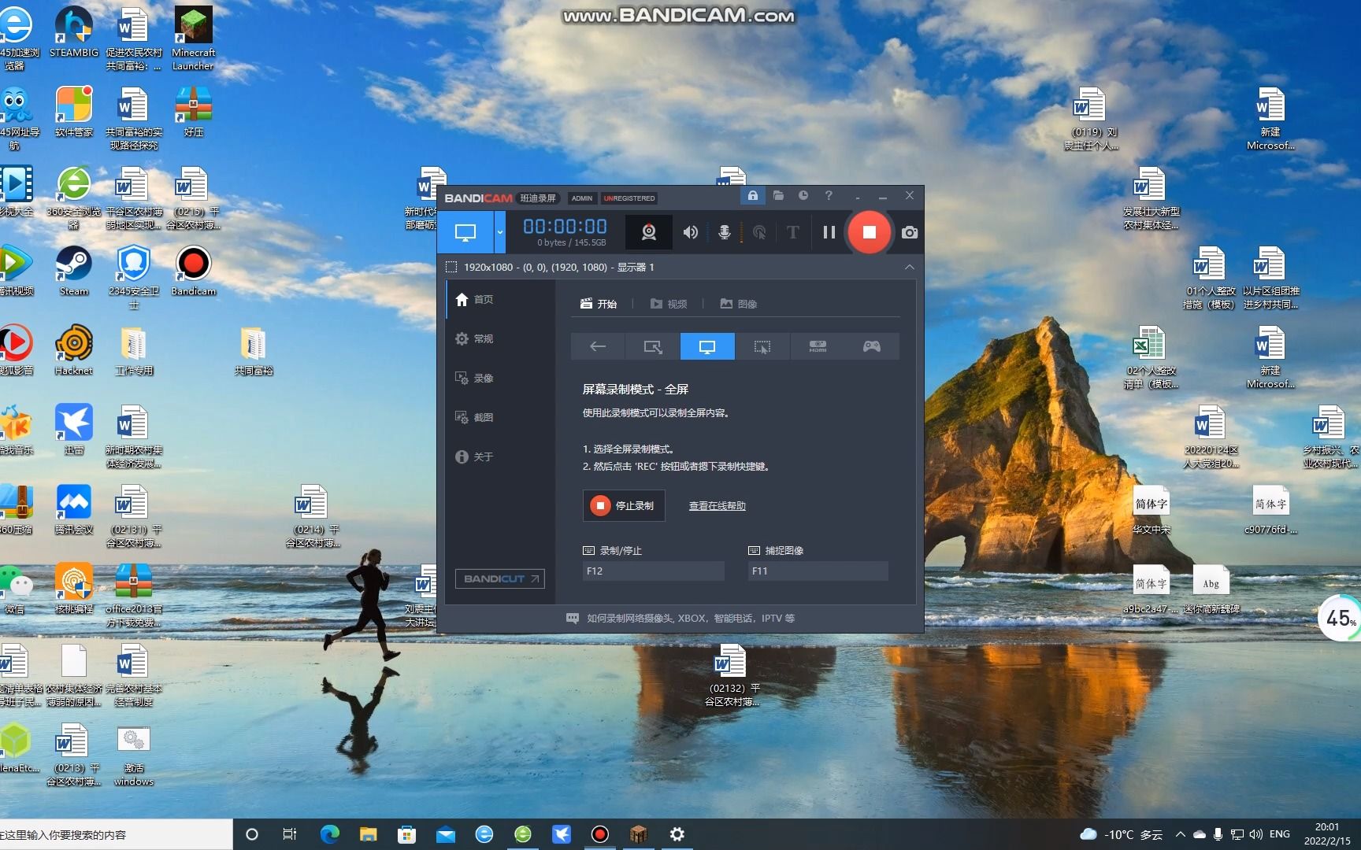Click the red stop recording circle button
The width and height of the screenshot is (1361, 850).
869,232
